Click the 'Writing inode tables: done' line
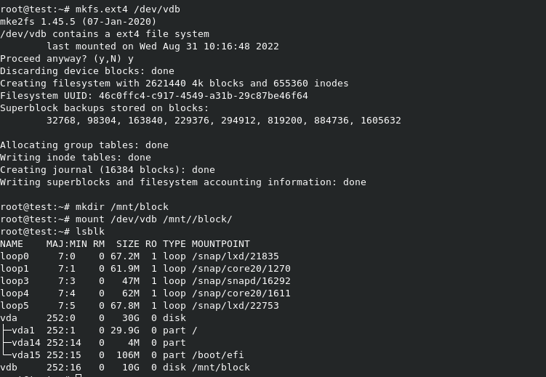 [x=75, y=157]
